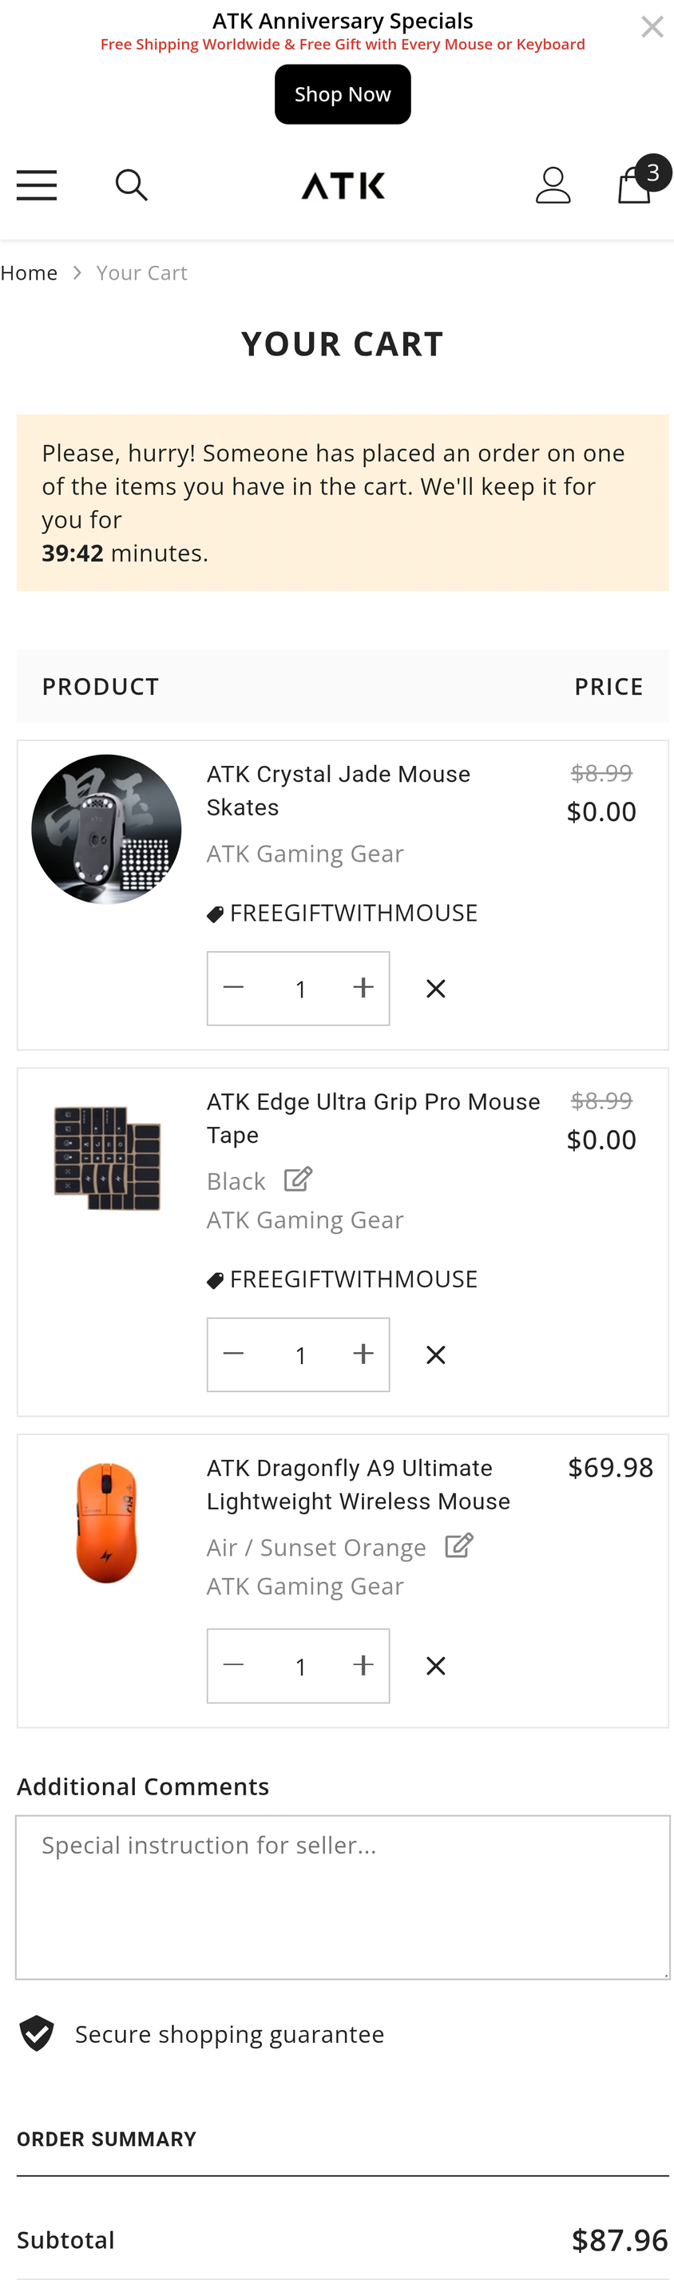Increase Edge Ultra Grip Tape quantity
674x2280 pixels.
pyautogui.click(x=363, y=1355)
